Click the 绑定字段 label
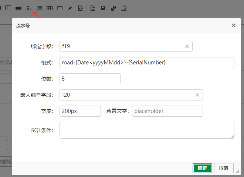 pyautogui.click(x=42, y=46)
